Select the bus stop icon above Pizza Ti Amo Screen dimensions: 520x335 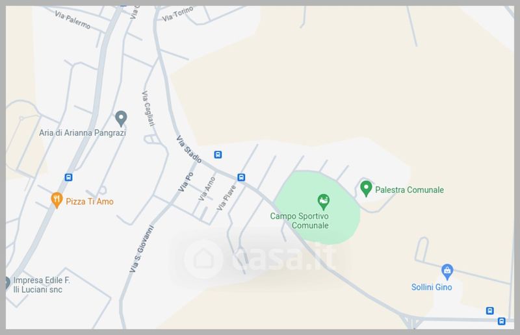[68, 177]
